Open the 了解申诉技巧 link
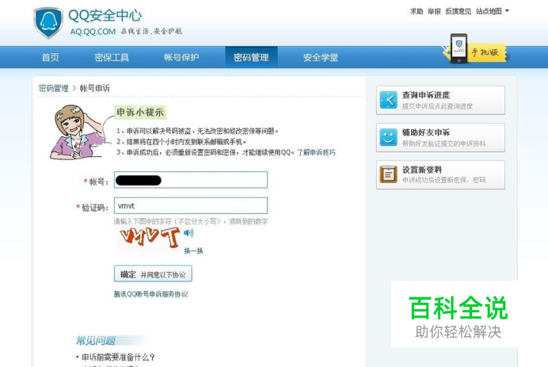This screenshot has width=548, height=367. point(316,152)
